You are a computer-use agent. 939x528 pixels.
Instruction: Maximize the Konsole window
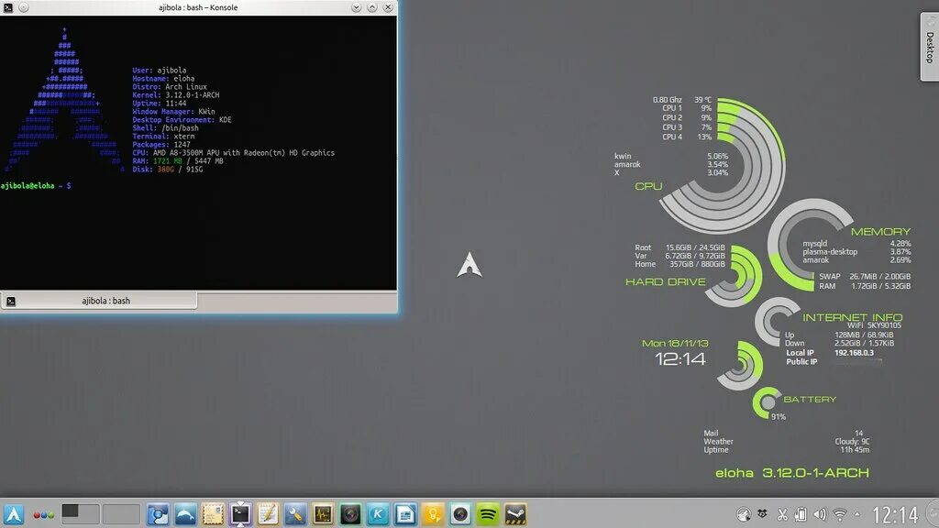click(372, 7)
